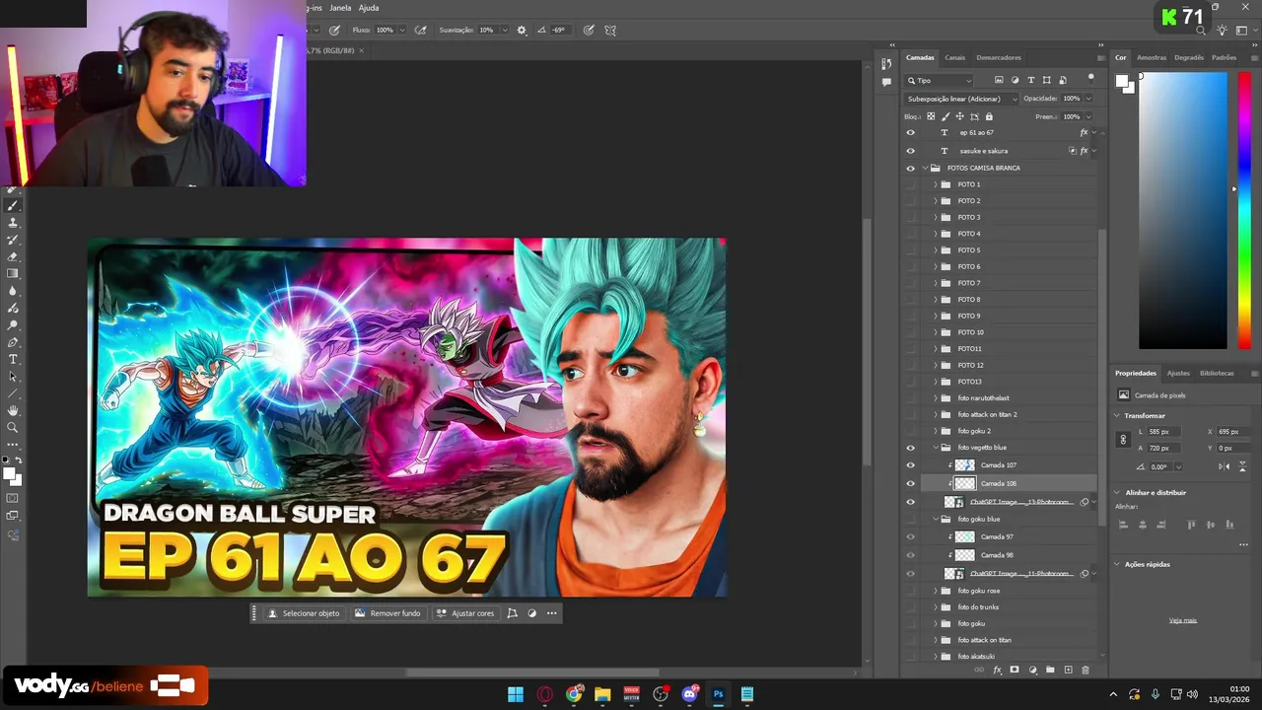This screenshot has width=1262, height=710.
Task: Hide layer Camada 107
Action: point(910,465)
